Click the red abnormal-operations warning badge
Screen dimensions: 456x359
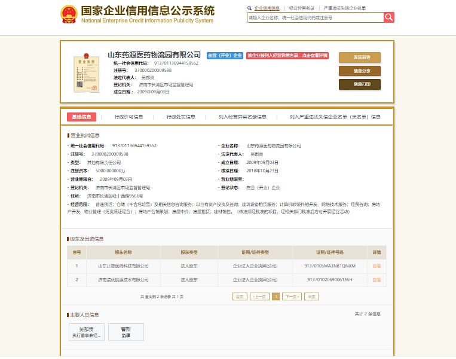tap(287, 55)
